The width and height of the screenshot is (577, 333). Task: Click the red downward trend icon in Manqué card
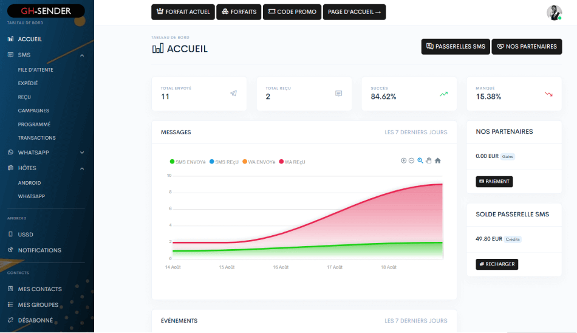point(548,94)
